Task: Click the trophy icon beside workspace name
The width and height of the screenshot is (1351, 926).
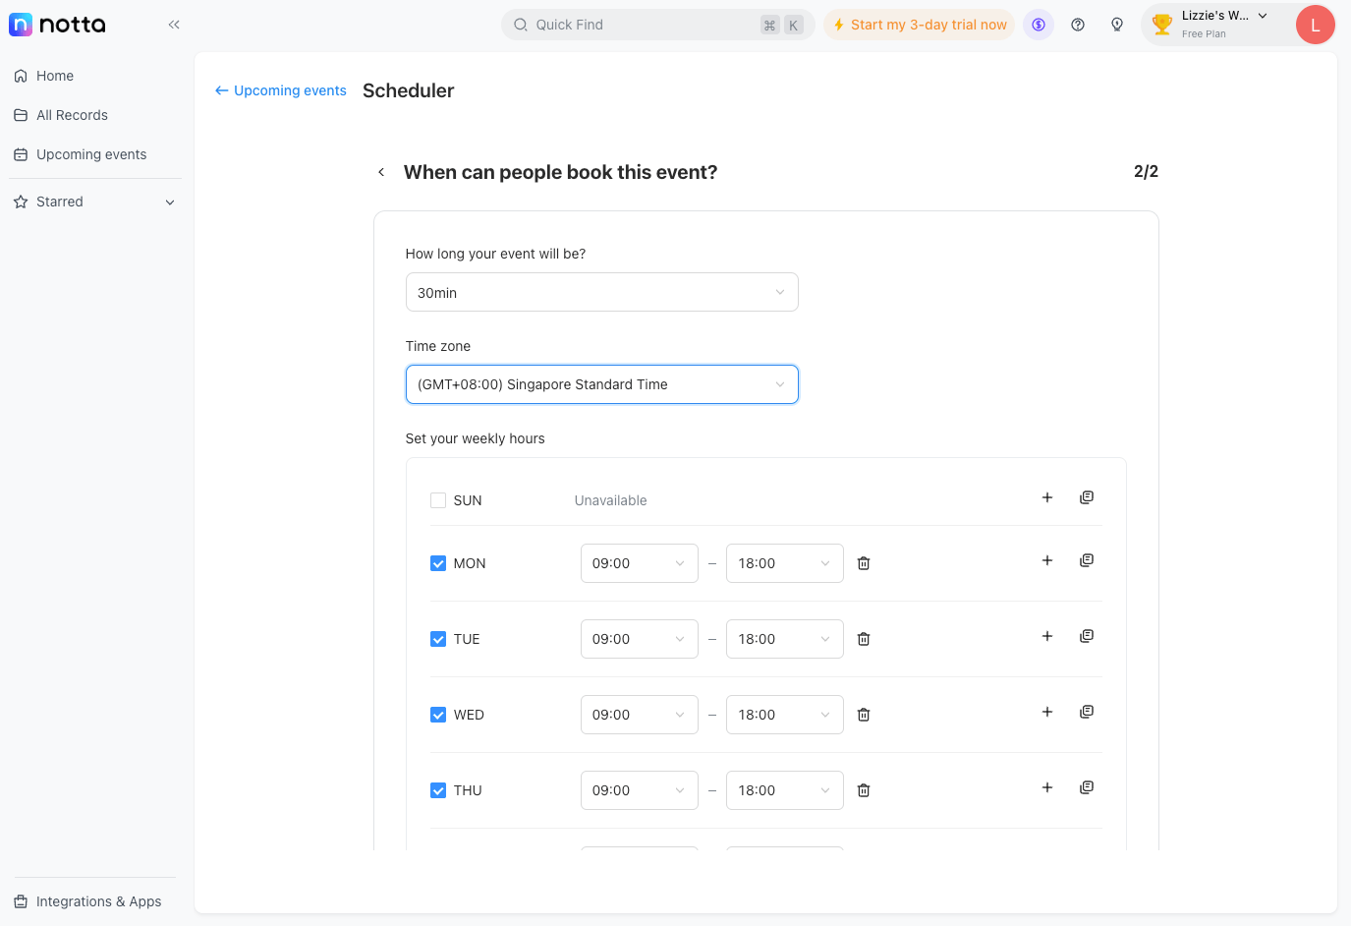Action: tap(1162, 25)
